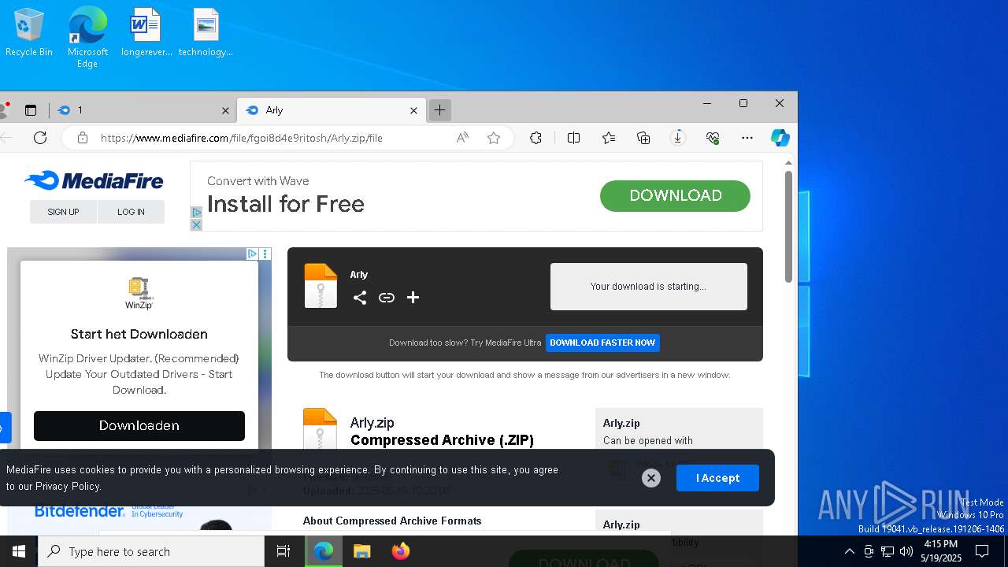Open the Extensions puzzle icon
The image size is (1008, 567).
click(x=535, y=138)
